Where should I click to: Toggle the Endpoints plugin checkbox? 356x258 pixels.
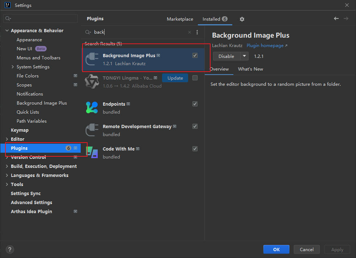pos(195,104)
